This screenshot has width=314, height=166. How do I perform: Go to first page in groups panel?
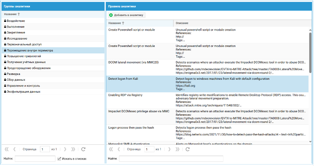(x=6, y=149)
